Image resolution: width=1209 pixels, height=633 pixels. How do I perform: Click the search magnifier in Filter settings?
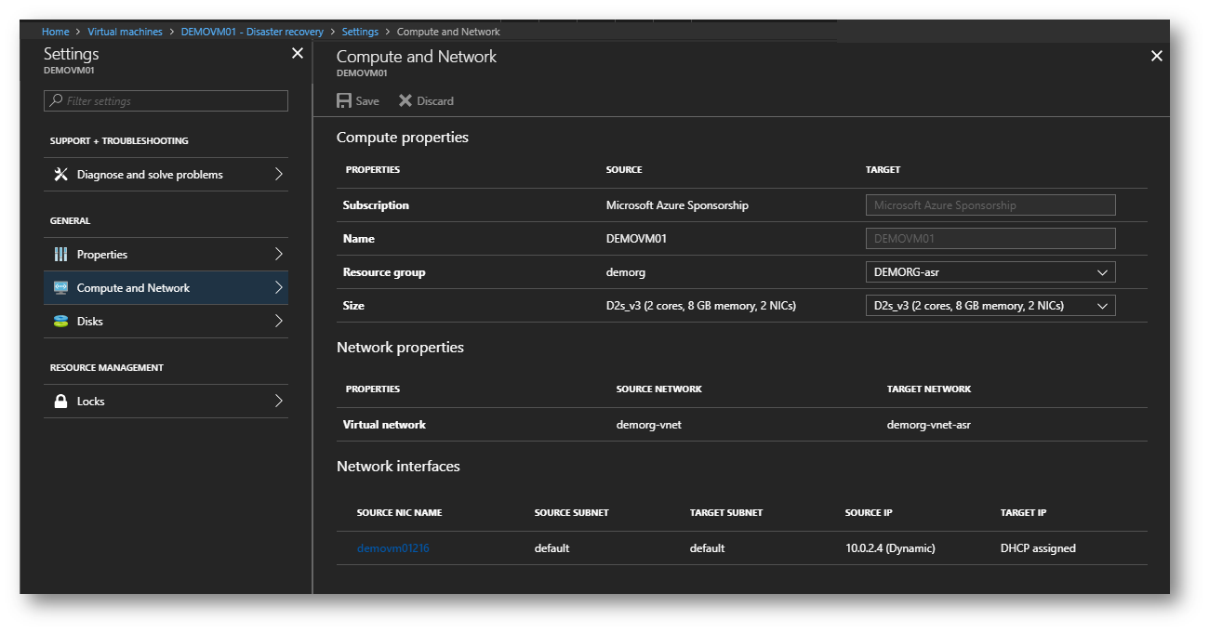tap(57, 100)
